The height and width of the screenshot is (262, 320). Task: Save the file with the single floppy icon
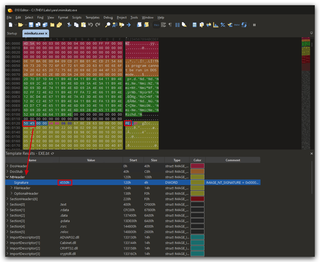31,25
